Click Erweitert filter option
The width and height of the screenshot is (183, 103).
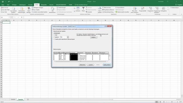(x=89, y=12)
